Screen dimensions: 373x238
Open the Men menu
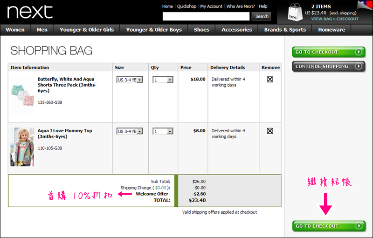[x=42, y=30]
